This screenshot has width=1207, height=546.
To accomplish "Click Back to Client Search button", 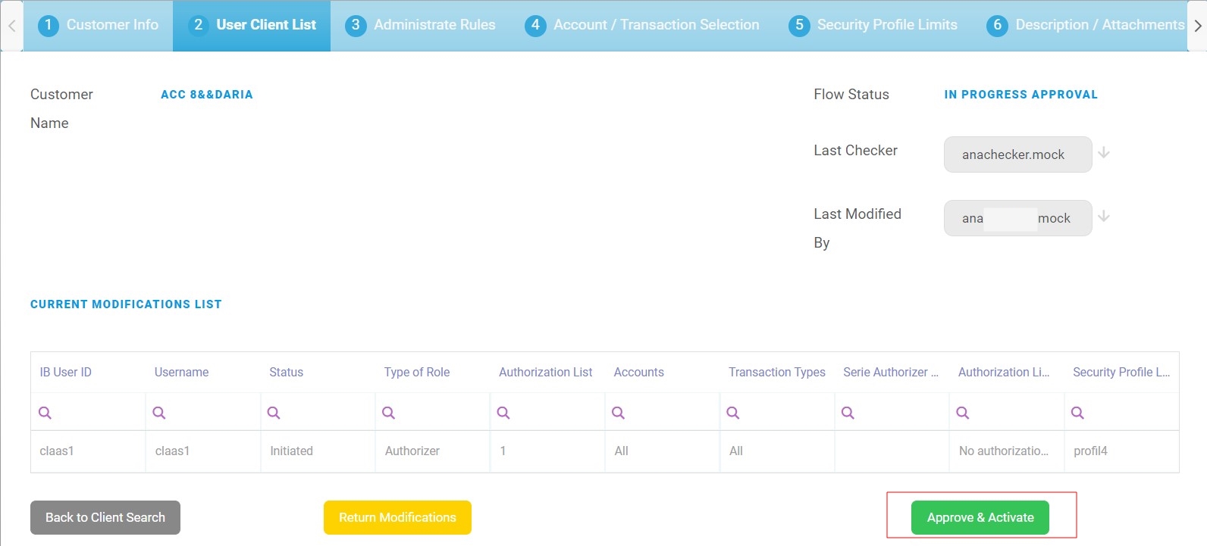I will (x=105, y=517).
